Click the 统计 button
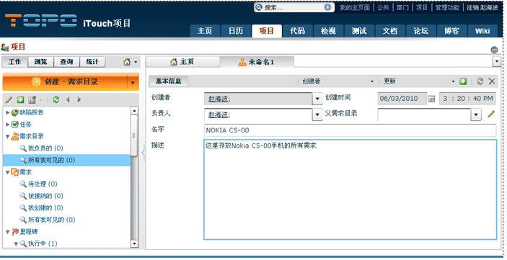 click(92, 62)
